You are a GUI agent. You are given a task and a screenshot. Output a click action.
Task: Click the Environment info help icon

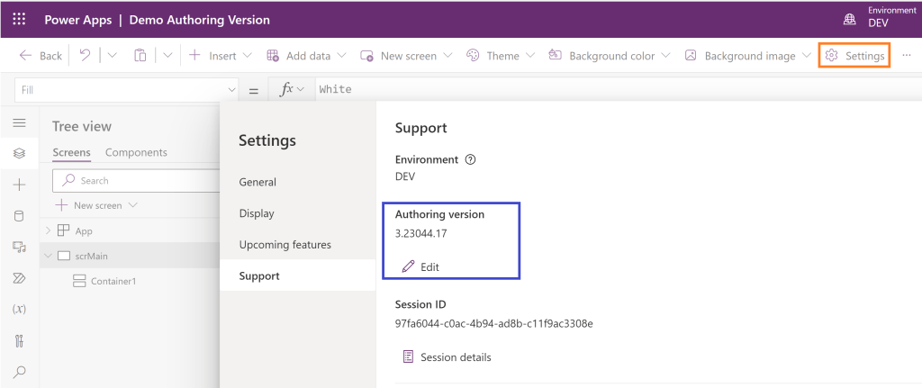tap(470, 159)
